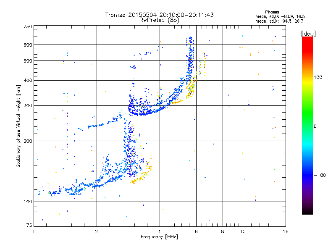The image size is (336, 252).
Task: Select the 'mean, sd,X: 94.5, 20.3' text
Action: 279,21
